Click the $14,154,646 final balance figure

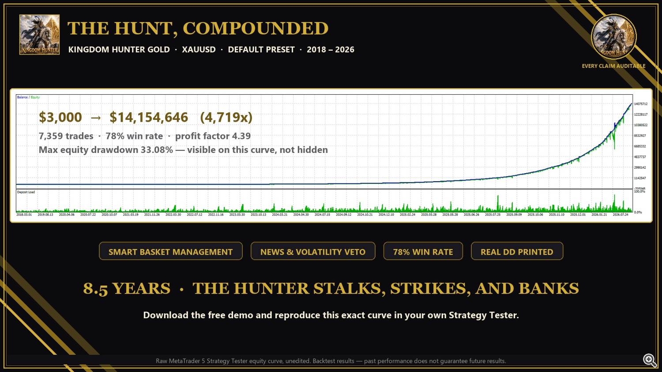149,117
